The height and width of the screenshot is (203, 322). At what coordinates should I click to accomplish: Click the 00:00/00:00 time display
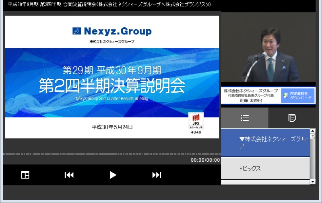[205, 160]
